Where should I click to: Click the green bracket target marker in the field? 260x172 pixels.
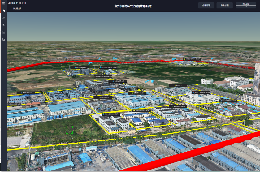[69, 130]
